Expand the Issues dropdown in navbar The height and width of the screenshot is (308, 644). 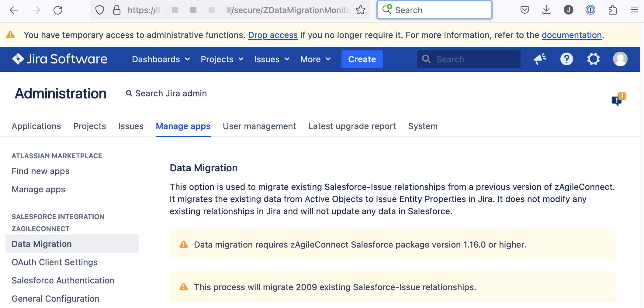click(272, 59)
